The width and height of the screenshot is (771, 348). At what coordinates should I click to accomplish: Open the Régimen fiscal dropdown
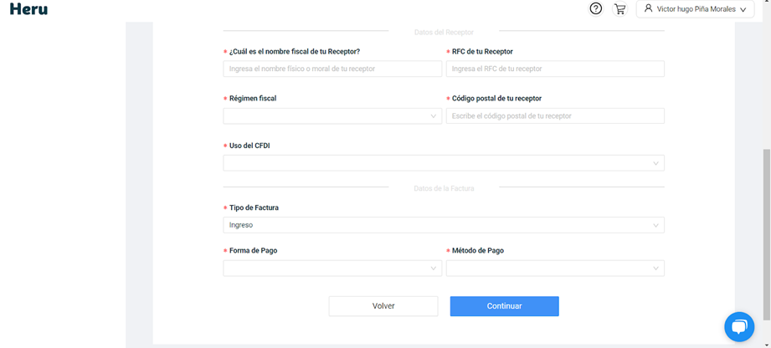pyautogui.click(x=332, y=116)
